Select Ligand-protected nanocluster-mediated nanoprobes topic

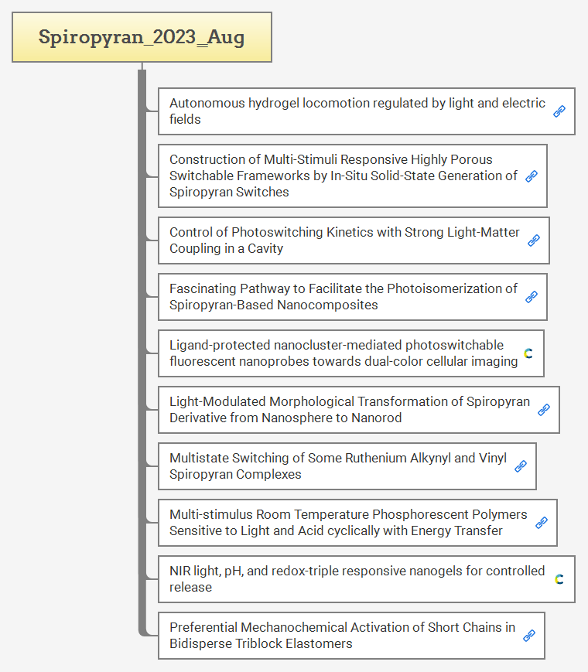click(343, 353)
